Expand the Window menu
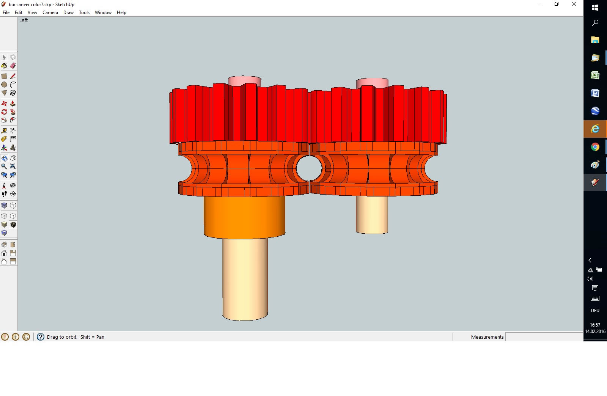Screen dimensions: 607x396 point(103,13)
